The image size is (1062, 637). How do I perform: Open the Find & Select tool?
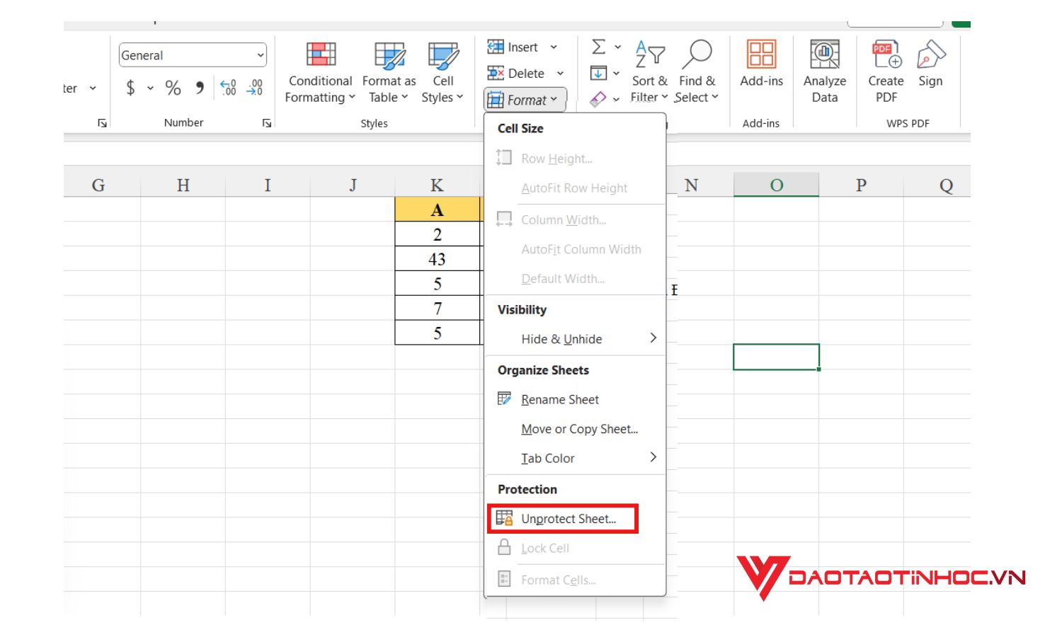point(697,71)
